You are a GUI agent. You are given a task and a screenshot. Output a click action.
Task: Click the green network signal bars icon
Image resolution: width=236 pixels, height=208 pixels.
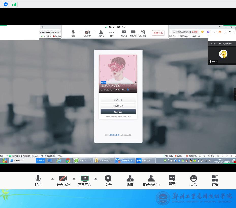point(14,4)
